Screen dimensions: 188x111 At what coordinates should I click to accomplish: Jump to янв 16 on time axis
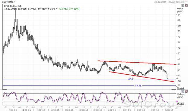click(x=13, y=110)
